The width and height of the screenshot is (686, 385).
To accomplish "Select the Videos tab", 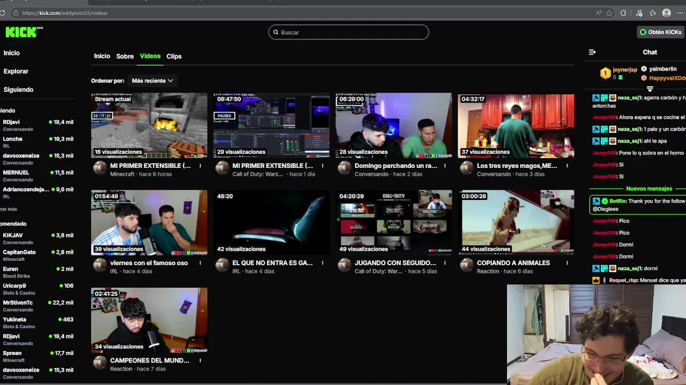I will pyautogui.click(x=150, y=56).
